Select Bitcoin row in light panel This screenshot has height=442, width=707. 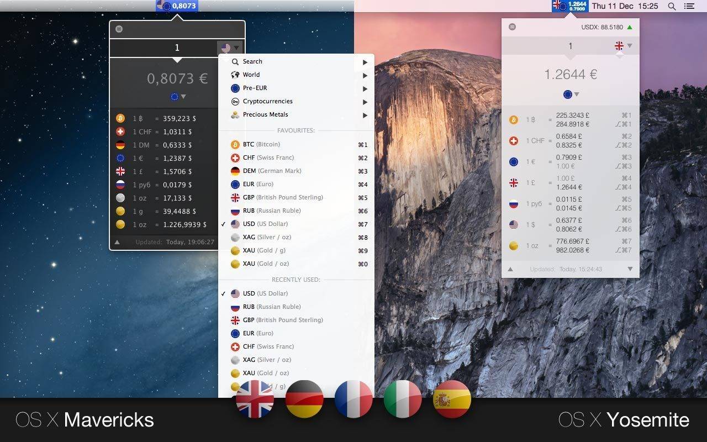[x=571, y=120]
